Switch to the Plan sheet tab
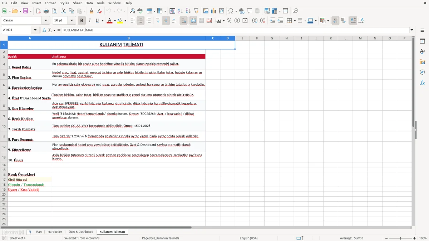Image resolution: width=429 pixels, height=241 pixels. 39,232
